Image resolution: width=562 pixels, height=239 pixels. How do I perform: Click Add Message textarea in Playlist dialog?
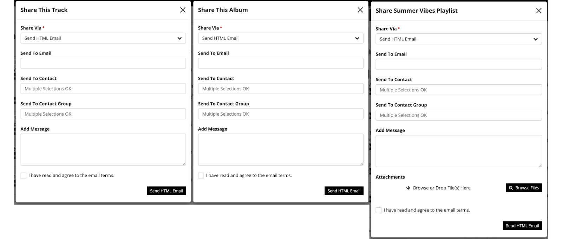tap(458, 151)
